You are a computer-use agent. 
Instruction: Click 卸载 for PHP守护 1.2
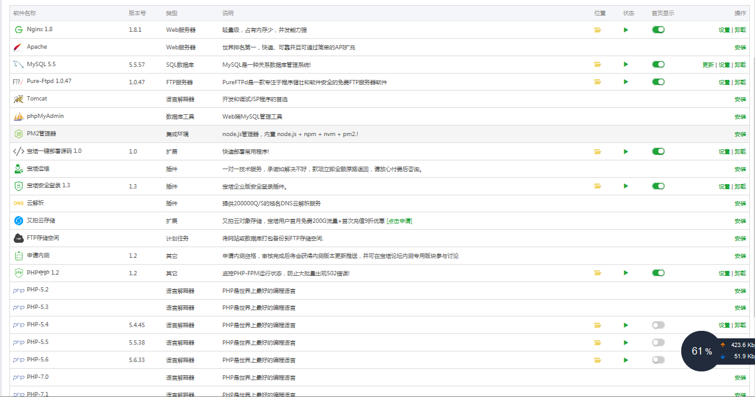point(740,273)
